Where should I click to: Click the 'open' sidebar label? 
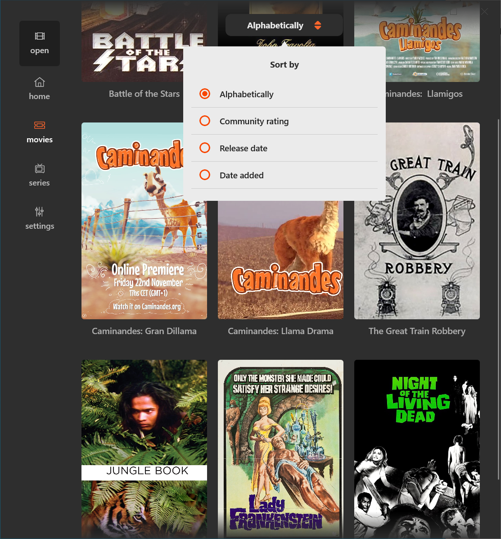40,50
